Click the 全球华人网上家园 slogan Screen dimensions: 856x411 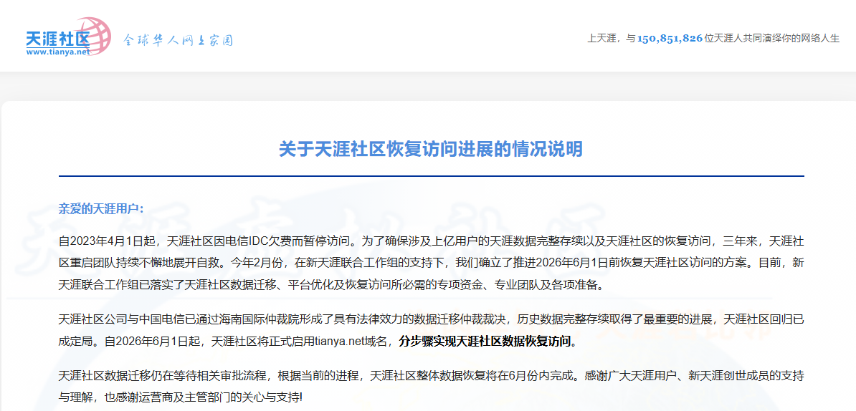[x=178, y=41]
